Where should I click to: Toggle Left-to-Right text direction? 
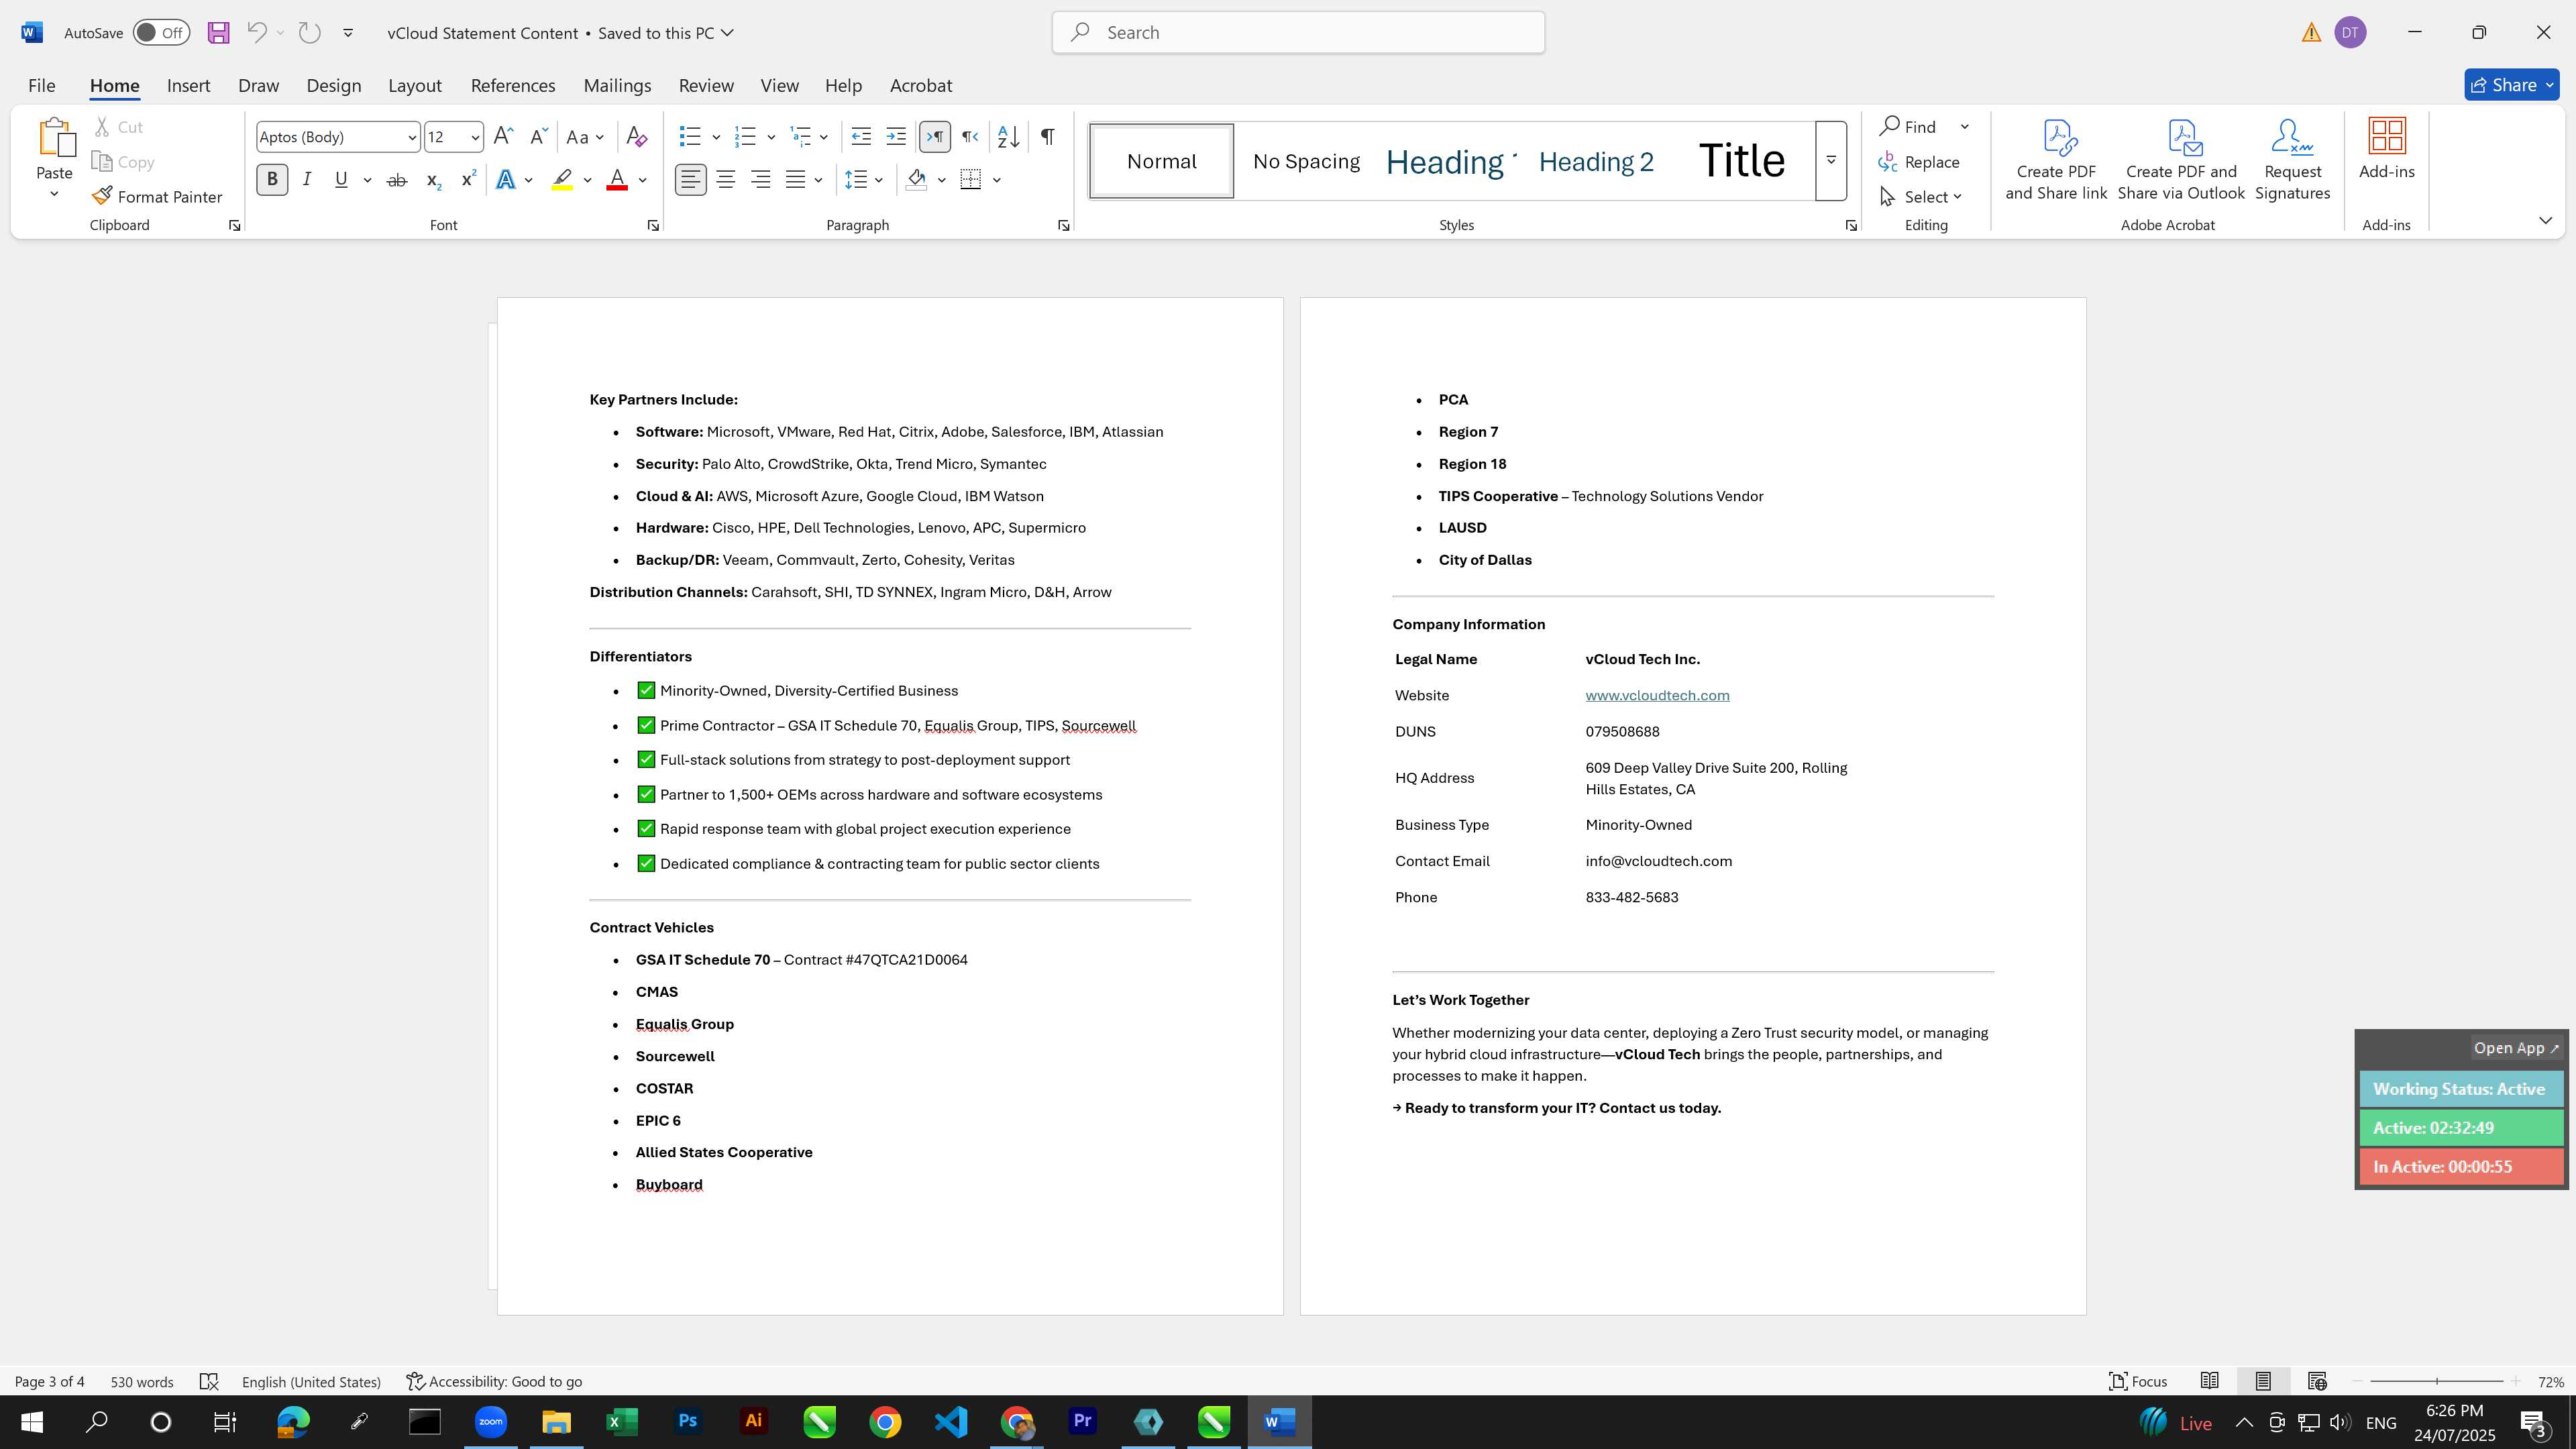click(x=935, y=137)
